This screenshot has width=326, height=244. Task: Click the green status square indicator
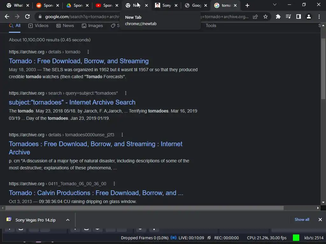[x=296, y=238]
